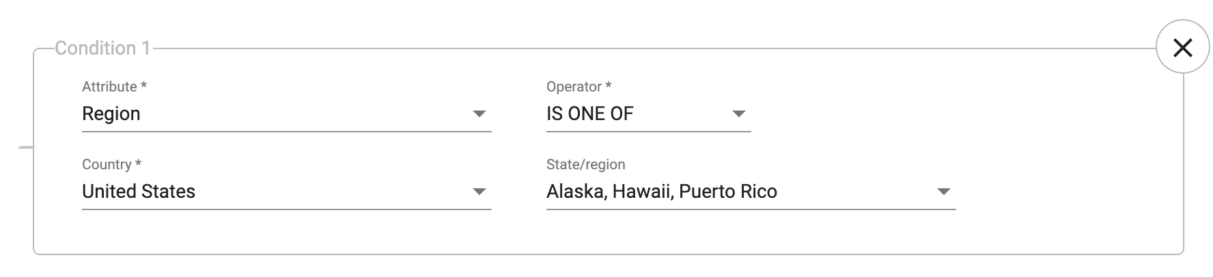Click the State/region field label
This screenshot has height=277, width=1213.
(586, 164)
